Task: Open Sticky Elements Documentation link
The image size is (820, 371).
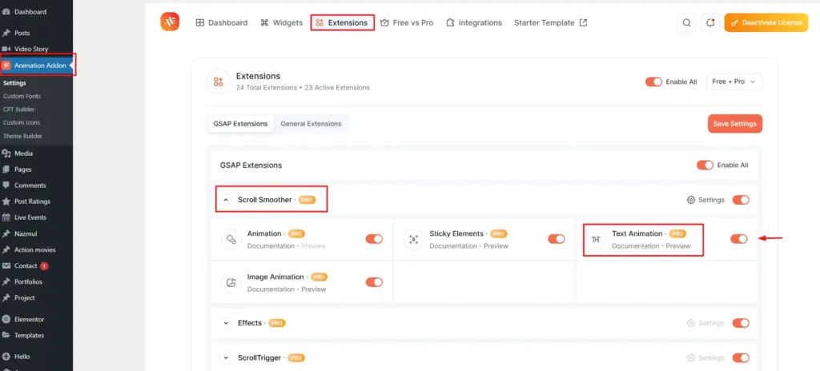Action: [453, 246]
